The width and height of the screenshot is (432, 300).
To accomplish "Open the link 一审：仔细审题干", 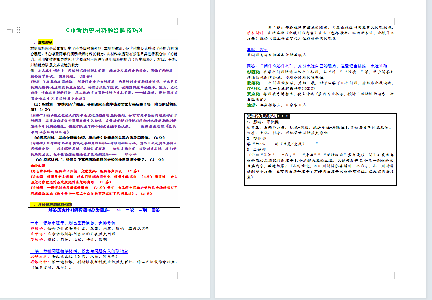I will coord(73,223).
